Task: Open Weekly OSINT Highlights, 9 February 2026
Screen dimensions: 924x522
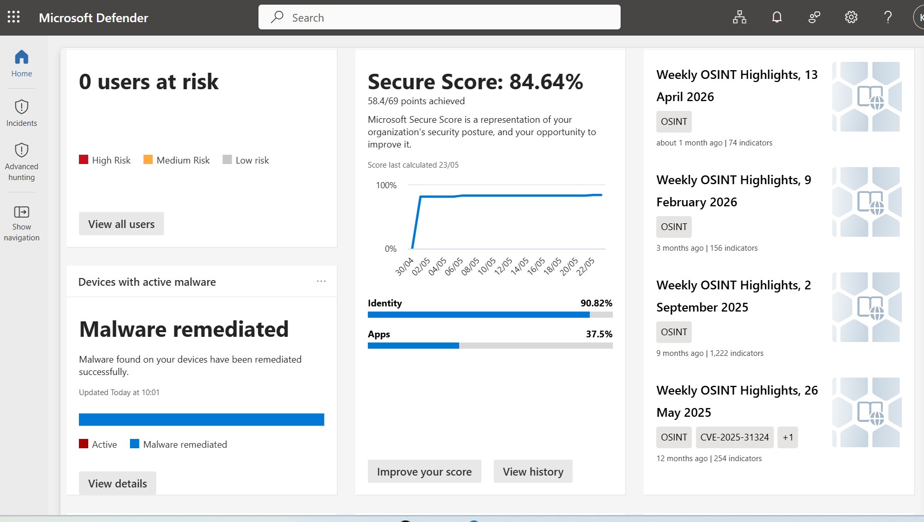Action: [734, 191]
